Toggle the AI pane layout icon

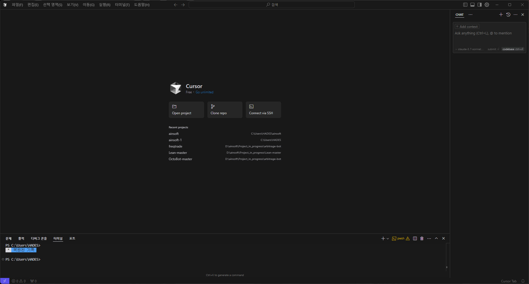(x=480, y=5)
